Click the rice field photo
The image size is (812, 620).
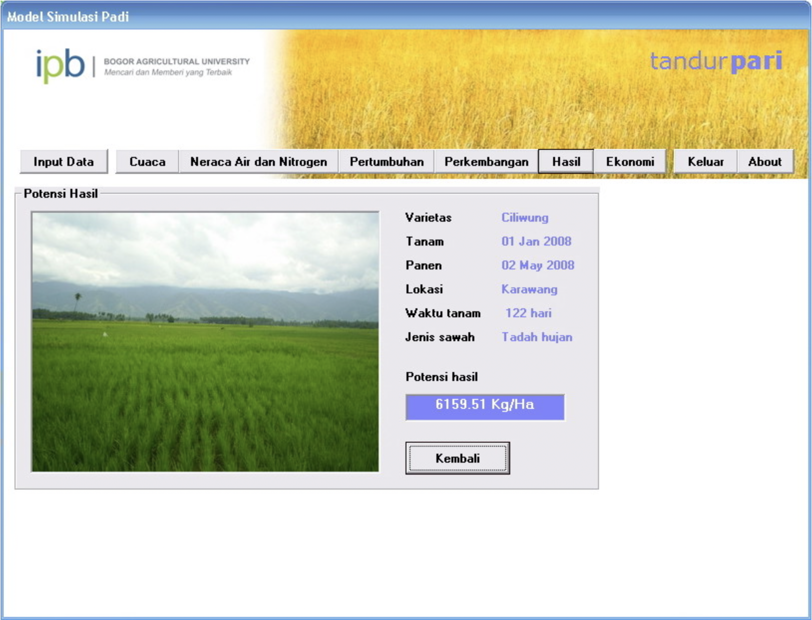tap(205, 342)
